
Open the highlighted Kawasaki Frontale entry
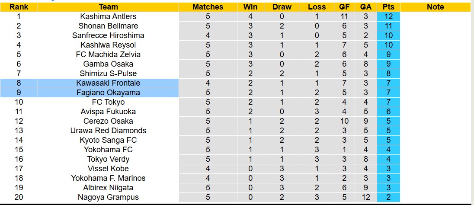(x=108, y=83)
